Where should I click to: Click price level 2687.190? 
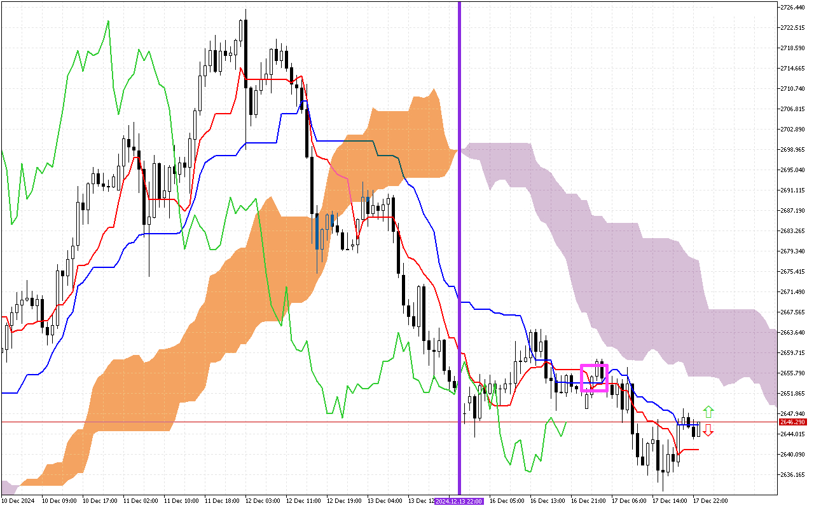[x=792, y=211]
